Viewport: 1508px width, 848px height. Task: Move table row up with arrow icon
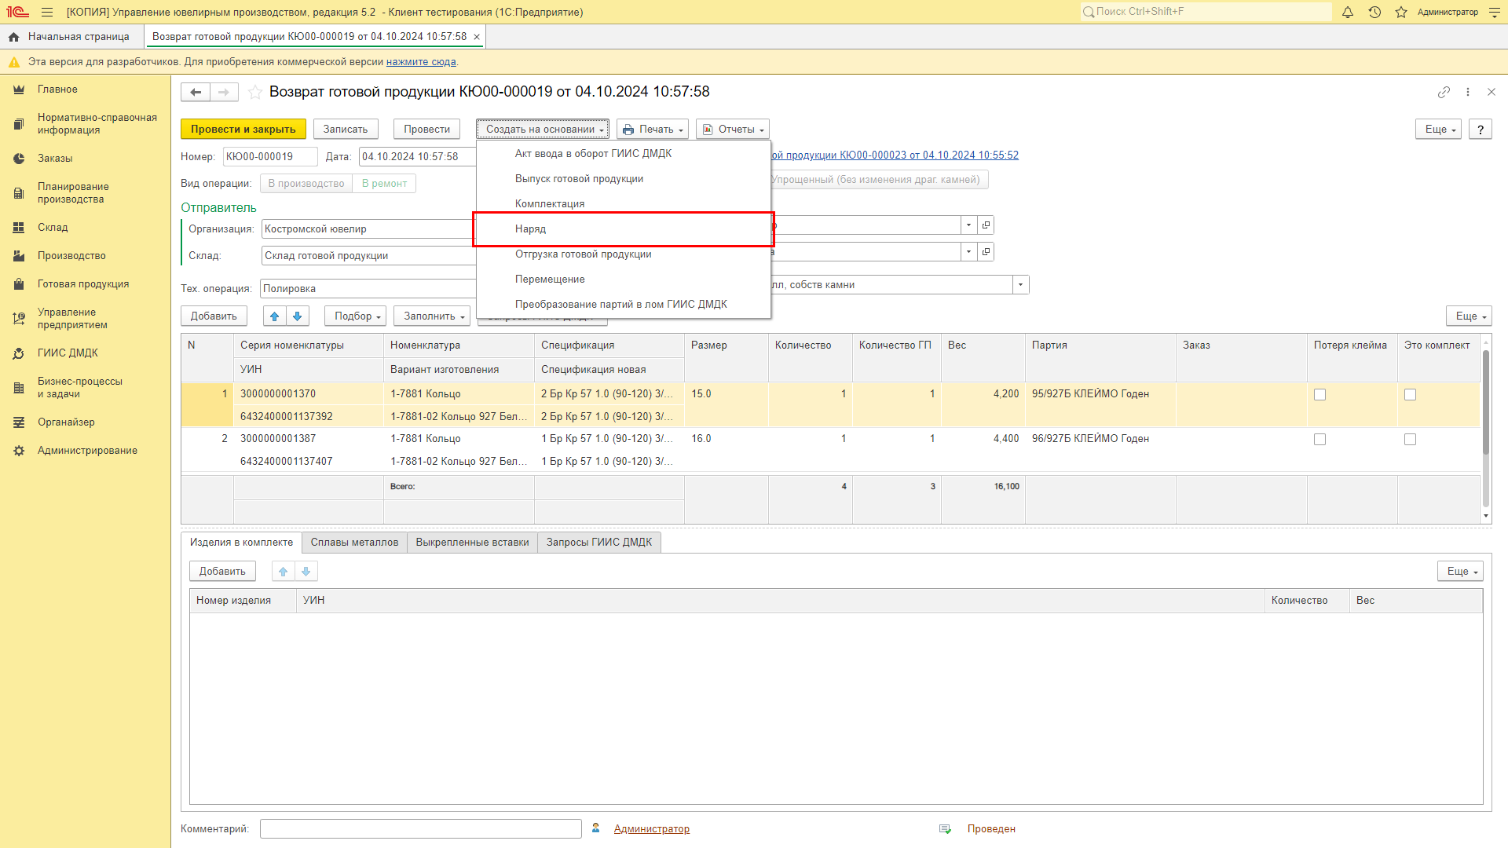(274, 316)
